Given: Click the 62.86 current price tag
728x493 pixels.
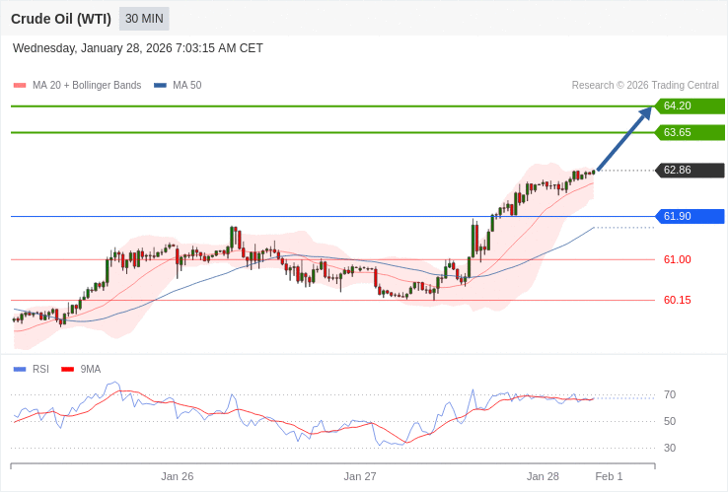Looking at the screenshot, I should [690, 171].
